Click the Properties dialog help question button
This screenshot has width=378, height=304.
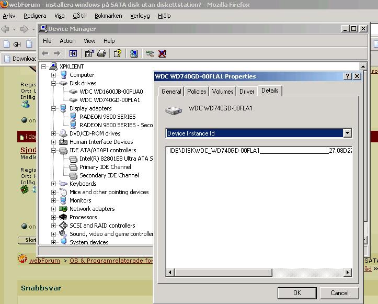[x=347, y=76]
